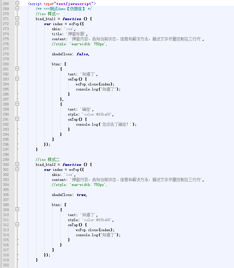
Task: Collapse the wcPop fold marker on line 272
Action: pos(17,23)
